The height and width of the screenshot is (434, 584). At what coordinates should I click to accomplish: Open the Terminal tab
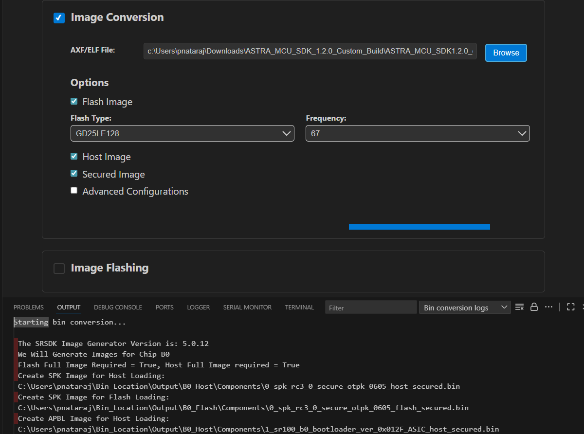click(x=299, y=307)
